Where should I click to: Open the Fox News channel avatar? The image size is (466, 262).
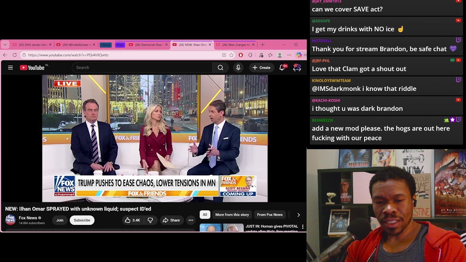(x=10, y=220)
